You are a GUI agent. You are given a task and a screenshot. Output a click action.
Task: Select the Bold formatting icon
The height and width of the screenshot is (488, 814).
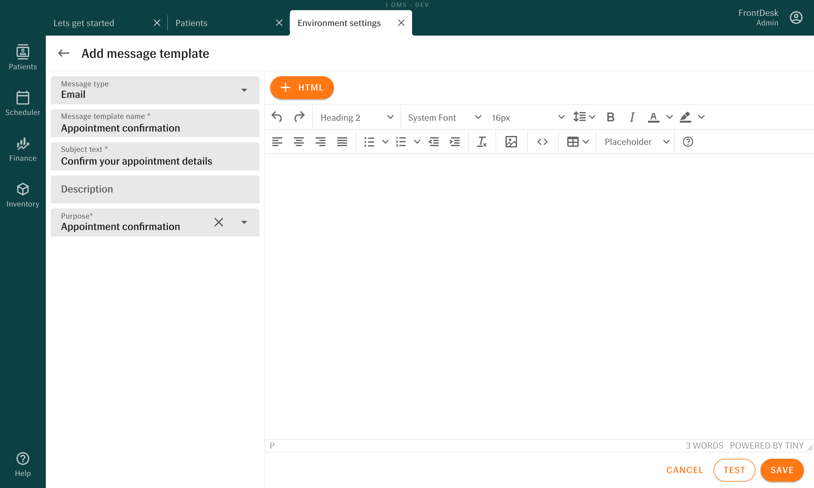click(x=611, y=117)
